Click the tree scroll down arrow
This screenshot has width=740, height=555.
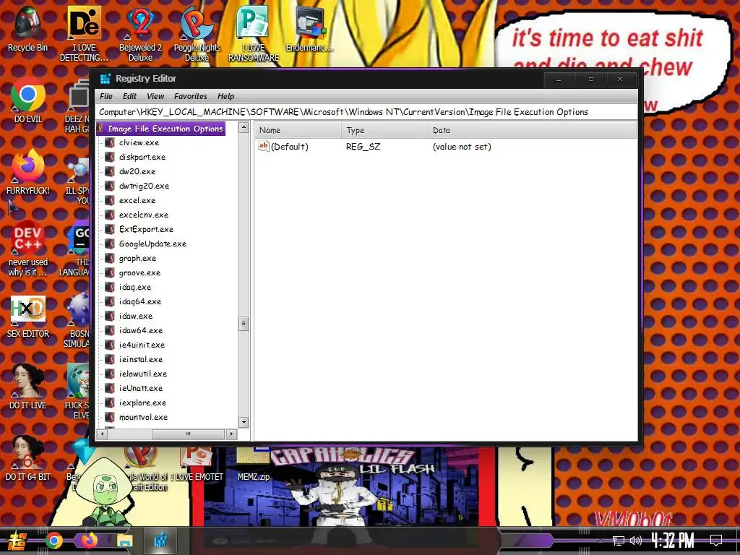[244, 422]
